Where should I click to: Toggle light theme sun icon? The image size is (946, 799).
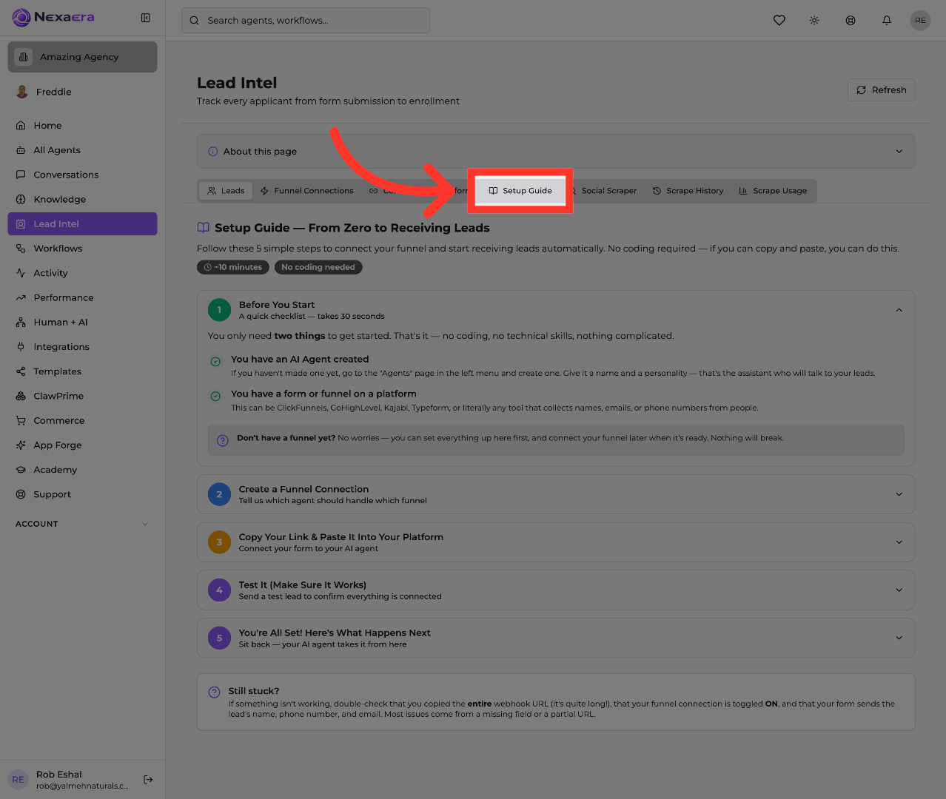tap(814, 20)
